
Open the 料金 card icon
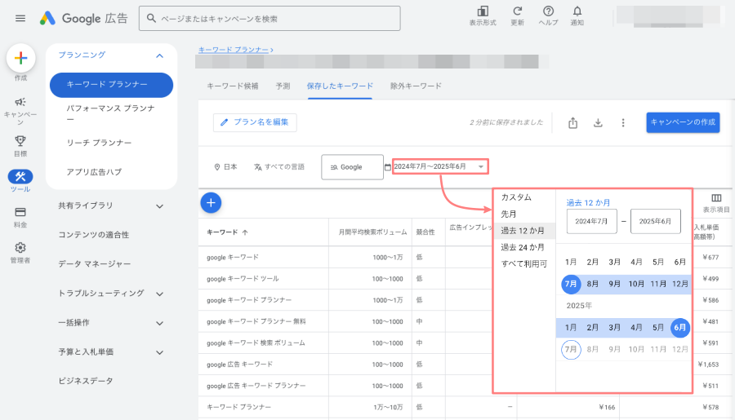(20, 212)
